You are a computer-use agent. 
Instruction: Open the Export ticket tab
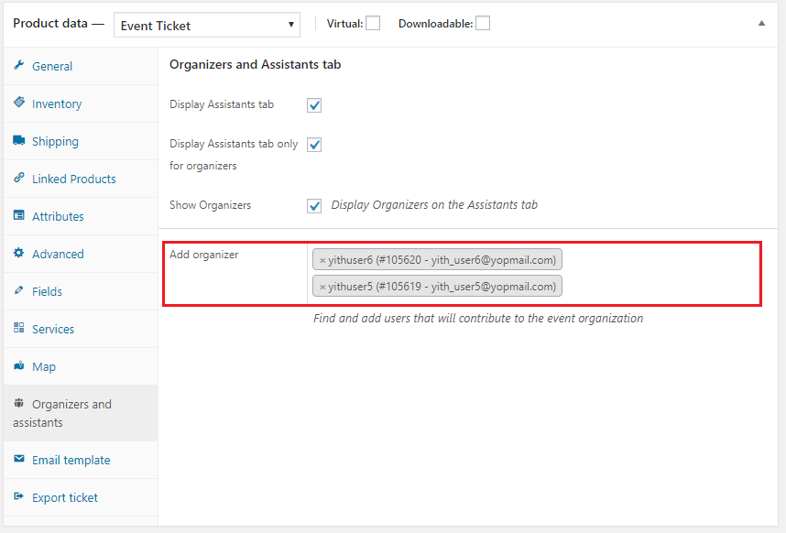64,497
